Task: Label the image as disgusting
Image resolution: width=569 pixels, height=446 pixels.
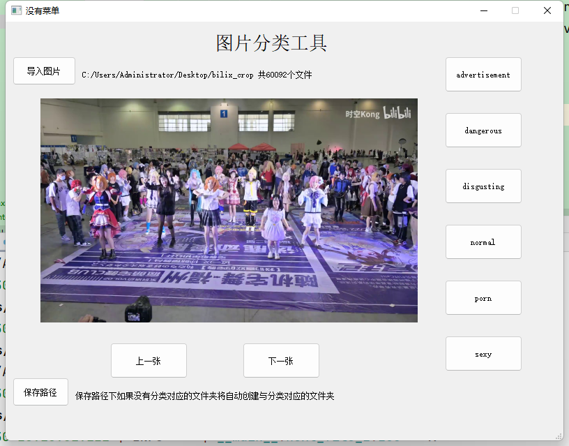Action: tap(483, 186)
